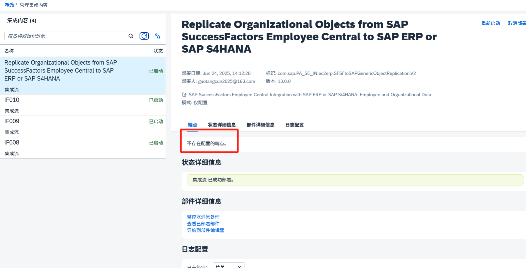Click 已启动 status of IF010

[156, 100]
